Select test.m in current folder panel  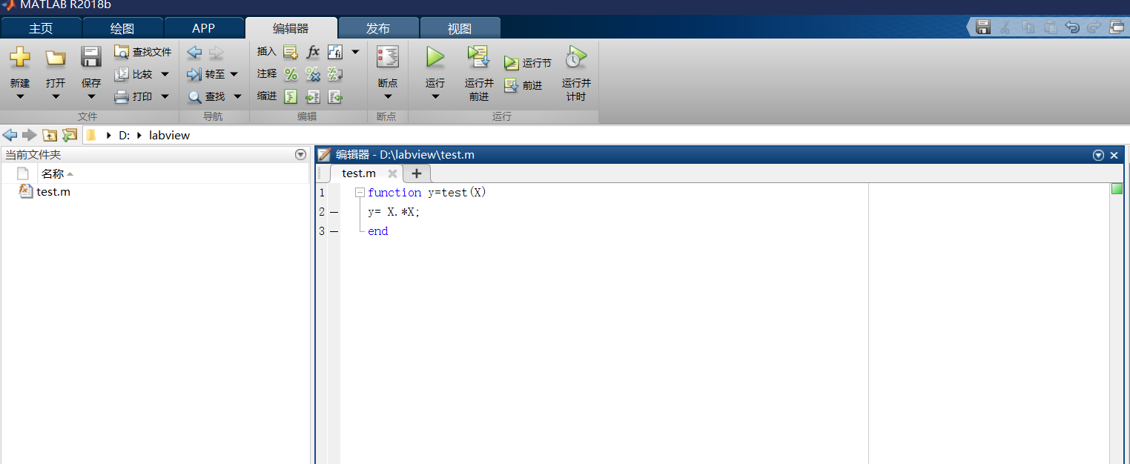coord(53,192)
